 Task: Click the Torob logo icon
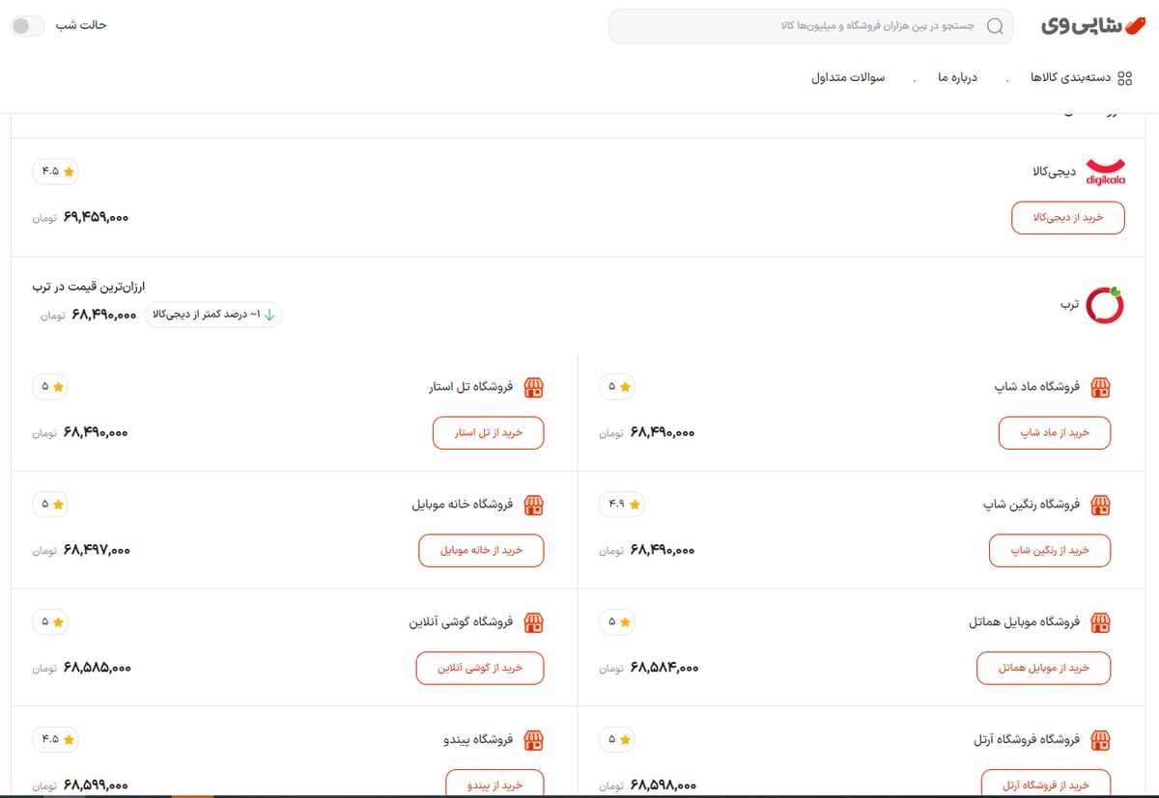[1105, 304]
